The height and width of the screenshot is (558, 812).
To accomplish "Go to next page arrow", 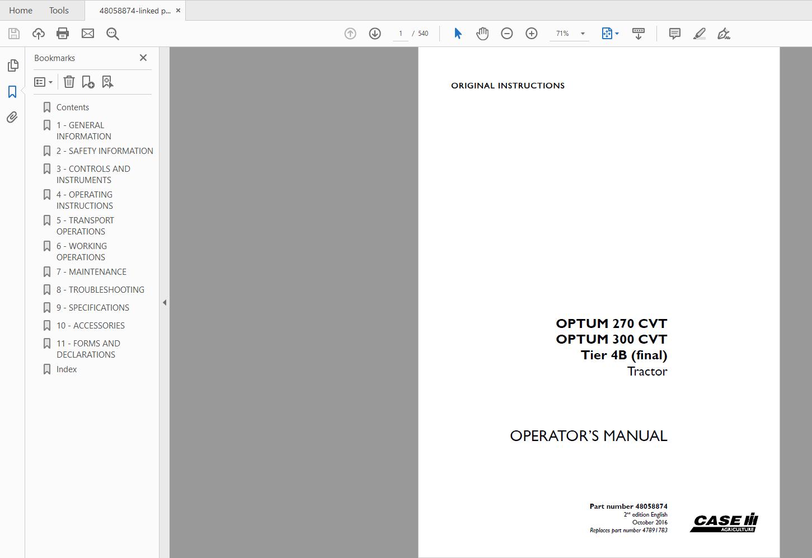I will (x=375, y=34).
